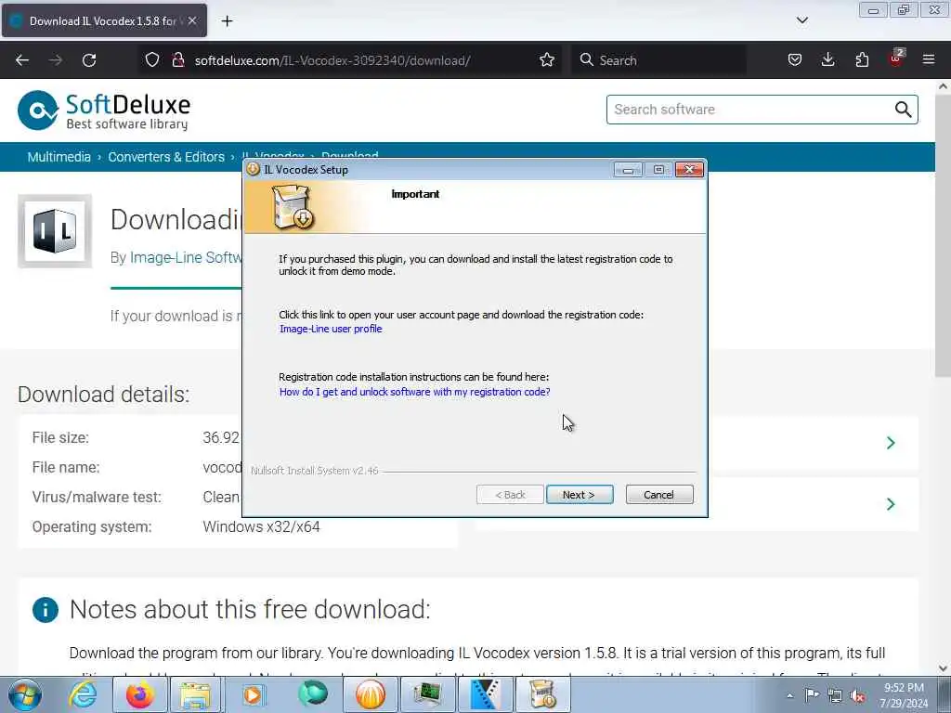Switch to Firefox in the taskbar
This screenshot has width=951, height=713.
click(x=140, y=694)
